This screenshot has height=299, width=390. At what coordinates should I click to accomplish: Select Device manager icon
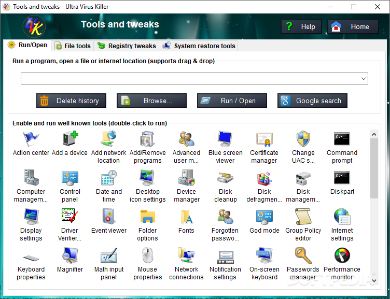click(186, 177)
